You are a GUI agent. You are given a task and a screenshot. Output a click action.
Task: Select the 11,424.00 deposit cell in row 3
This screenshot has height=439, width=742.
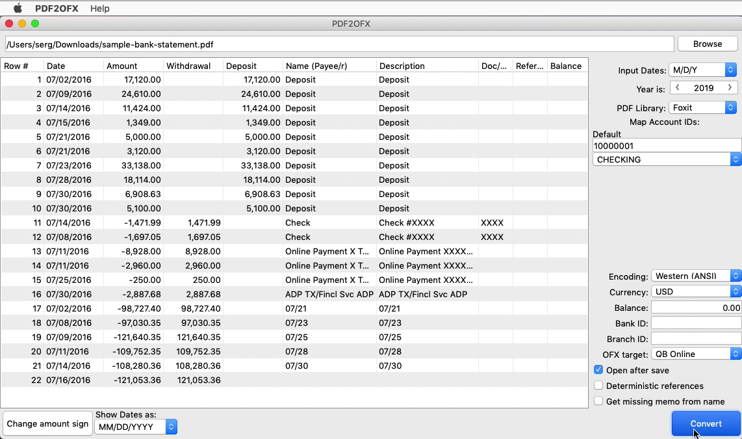[x=253, y=108]
